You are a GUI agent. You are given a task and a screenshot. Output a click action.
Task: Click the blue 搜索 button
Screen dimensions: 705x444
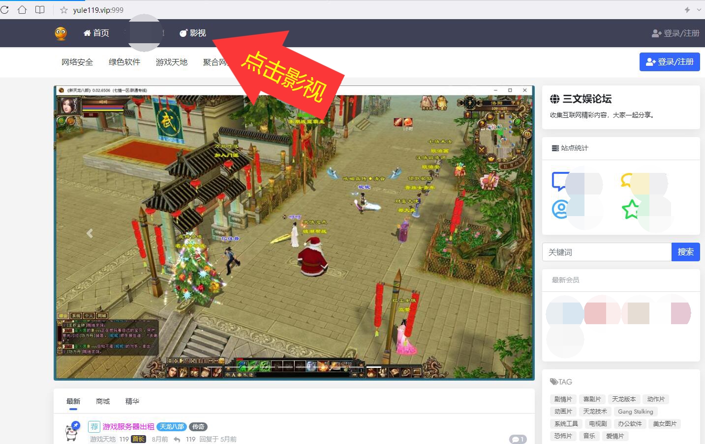pyautogui.click(x=686, y=252)
